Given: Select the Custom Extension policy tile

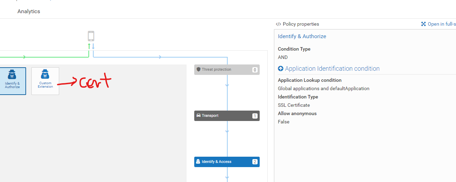Looking at the screenshot, I should [45, 81].
